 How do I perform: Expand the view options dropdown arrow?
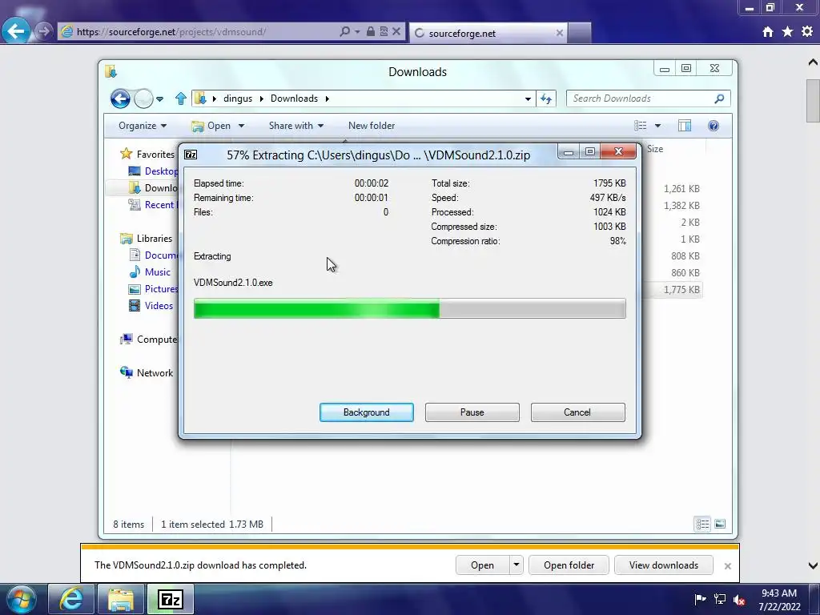658,126
